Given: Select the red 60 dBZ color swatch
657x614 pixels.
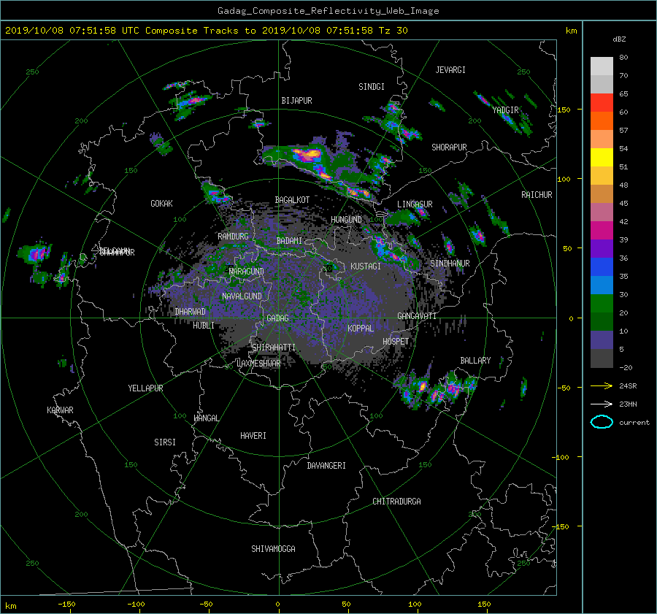Looking at the screenshot, I should click(602, 102).
